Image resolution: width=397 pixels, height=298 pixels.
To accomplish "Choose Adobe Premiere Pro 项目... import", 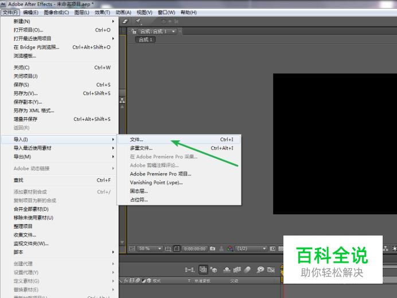I will [179, 174].
